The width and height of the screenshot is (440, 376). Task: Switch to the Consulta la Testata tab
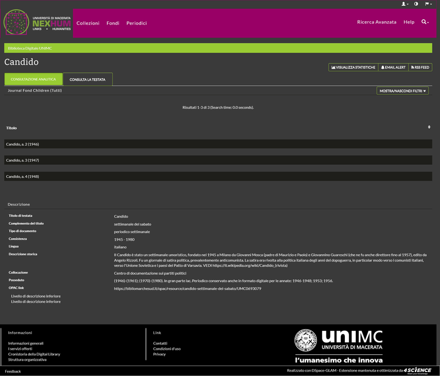[88, 80]
